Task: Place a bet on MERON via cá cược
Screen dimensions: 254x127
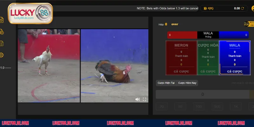Action: [x=181, y=71]
